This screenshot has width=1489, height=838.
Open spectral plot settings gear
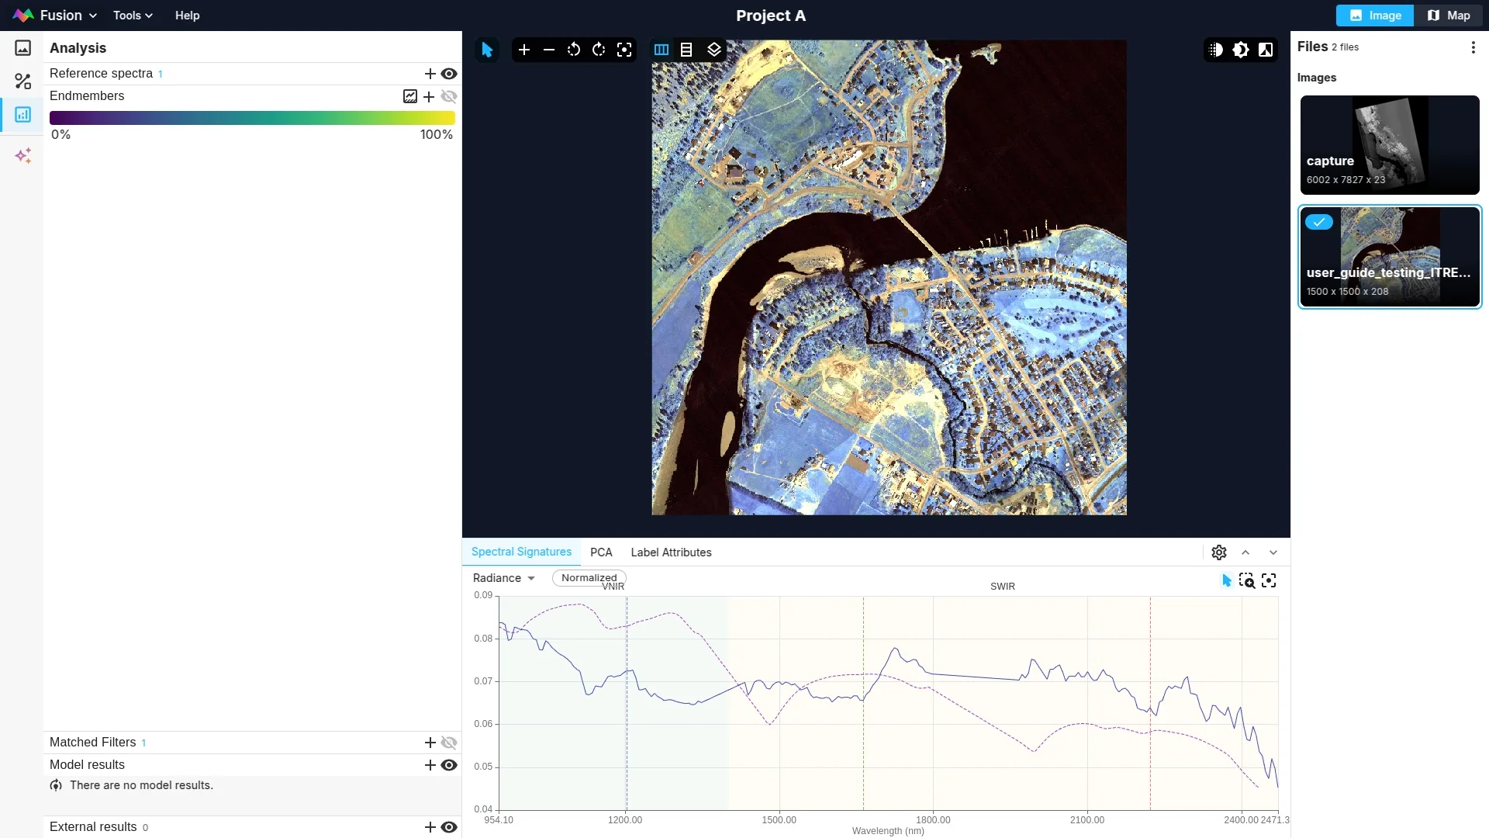click(1219, 552)
